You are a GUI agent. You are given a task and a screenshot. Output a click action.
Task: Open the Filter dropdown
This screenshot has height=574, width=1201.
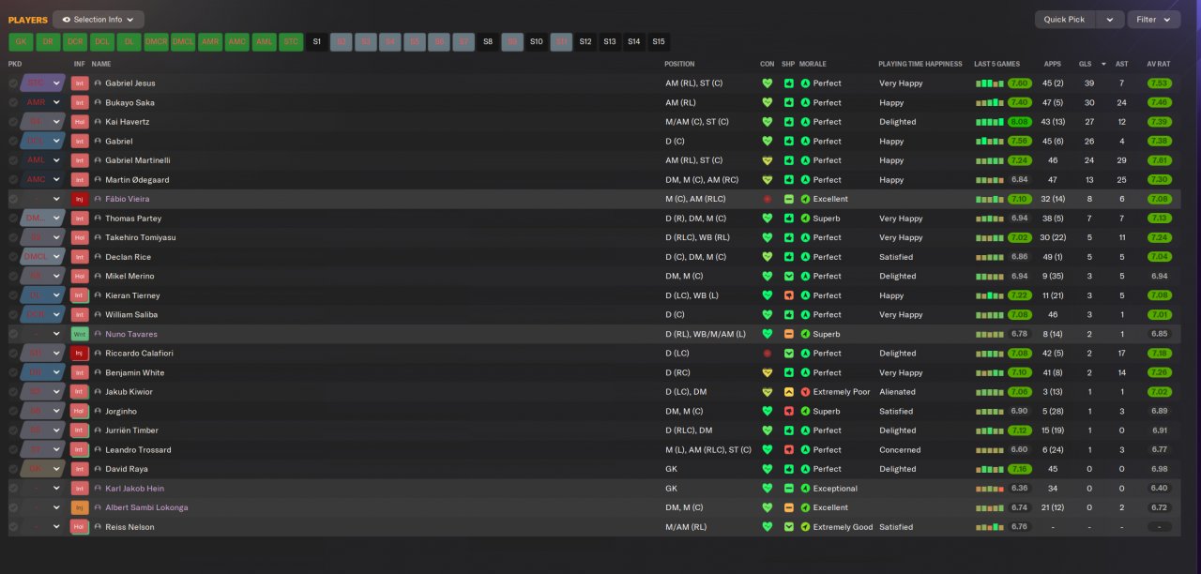tap(1154, 20)
